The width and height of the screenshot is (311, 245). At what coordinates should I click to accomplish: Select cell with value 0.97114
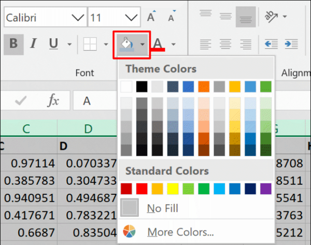pos(29,163)
